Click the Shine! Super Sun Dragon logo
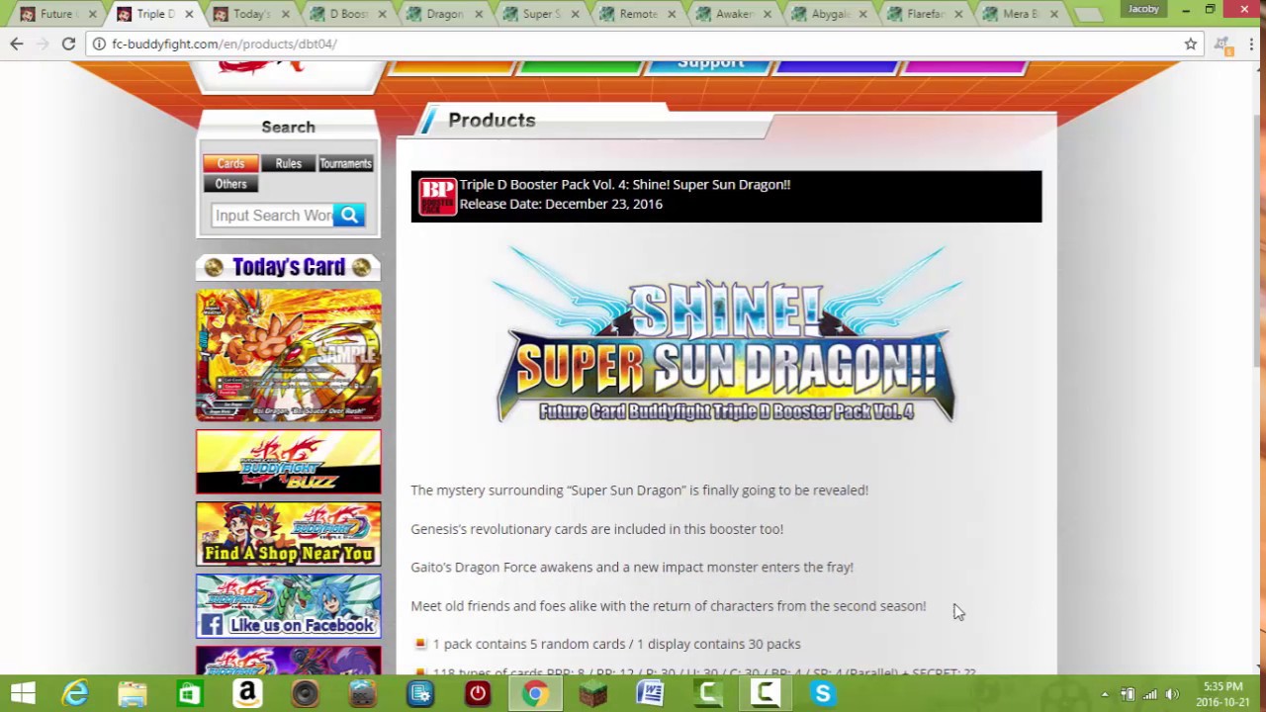 (726, 336)
